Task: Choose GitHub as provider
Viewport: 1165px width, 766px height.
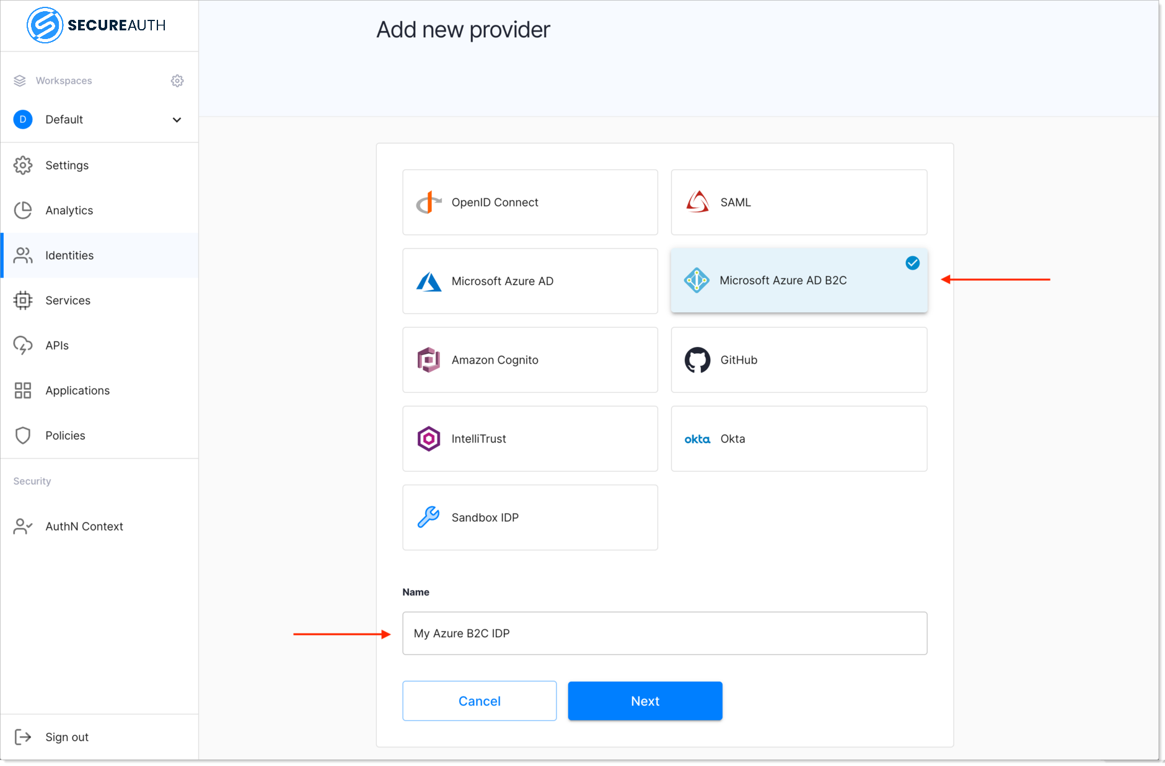Action: point(799,360)
